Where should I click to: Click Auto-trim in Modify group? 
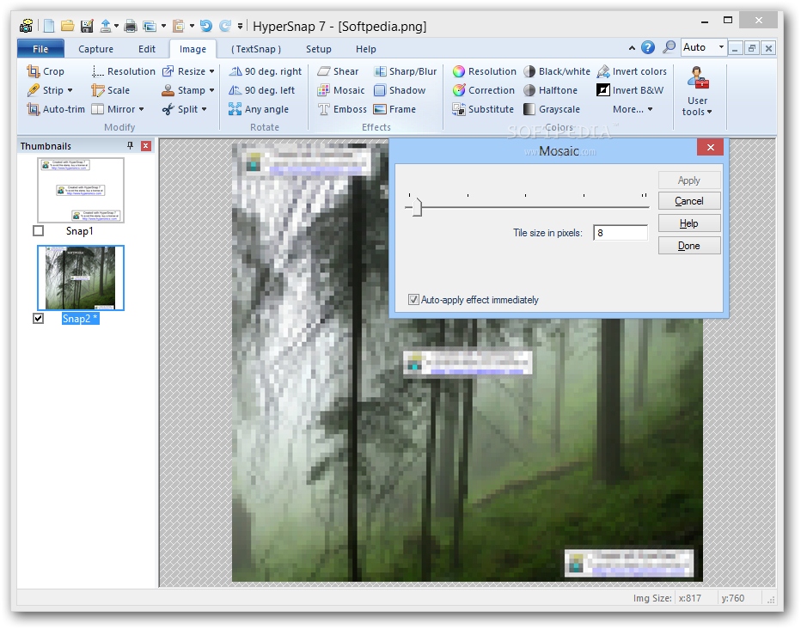pyautogui.click(x=56, y=109)
